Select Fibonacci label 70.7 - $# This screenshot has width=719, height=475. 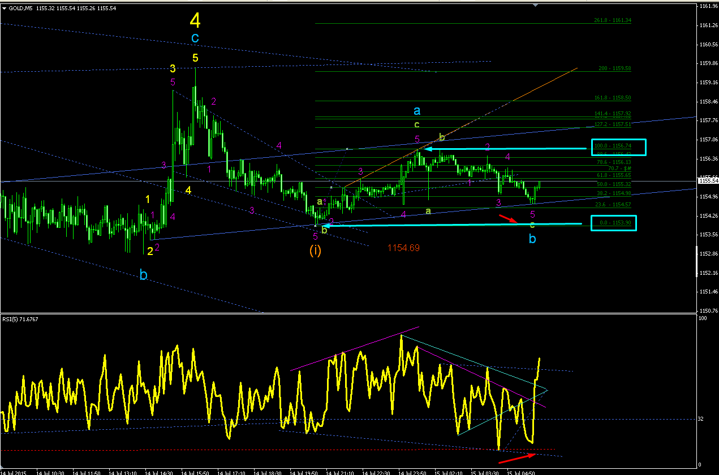click(x=620, y=169)
